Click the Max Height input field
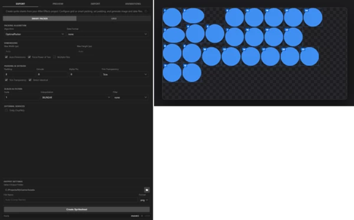Viewport: 354px width, 220px height. pyautogui.click(x=113, y=51)
